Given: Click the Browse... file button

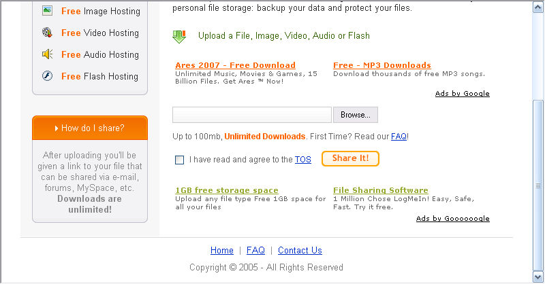Looking at the screenshot, I should [x=355, y=115].
